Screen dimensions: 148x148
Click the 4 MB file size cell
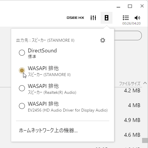point(134,105)
